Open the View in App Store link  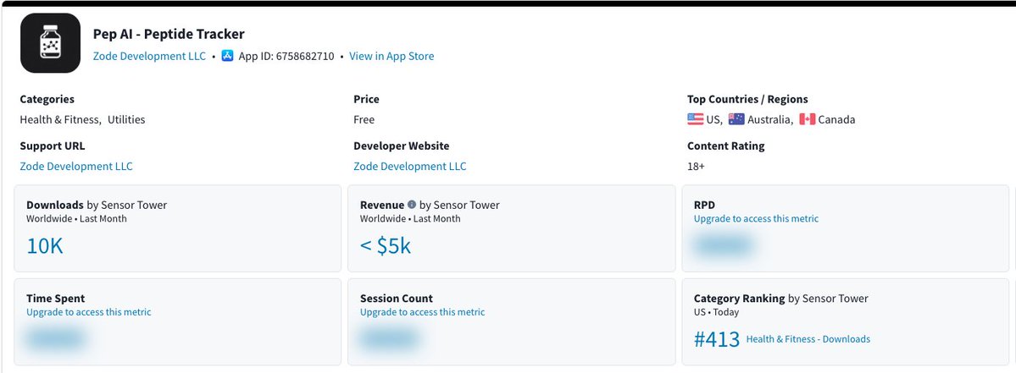pyautogui.click(x=391, y=56)
